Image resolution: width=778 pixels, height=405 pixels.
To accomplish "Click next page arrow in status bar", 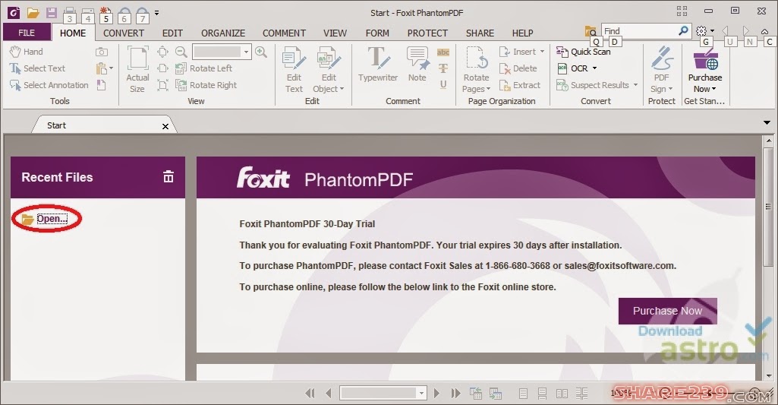I will (436, 394).
